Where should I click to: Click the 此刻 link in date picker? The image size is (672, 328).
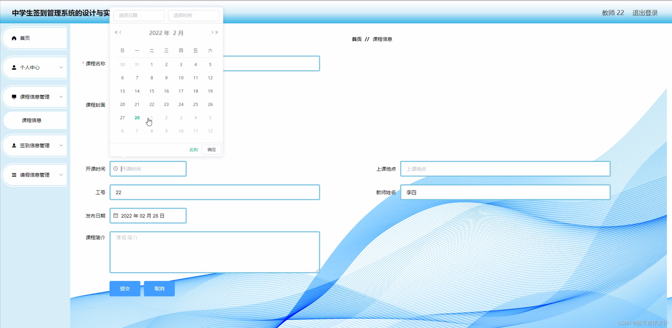tap(194, 150)
